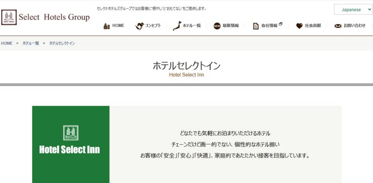Screen dimensions: 373x183
Task: Click the Japan map icon
Action: 177,26
